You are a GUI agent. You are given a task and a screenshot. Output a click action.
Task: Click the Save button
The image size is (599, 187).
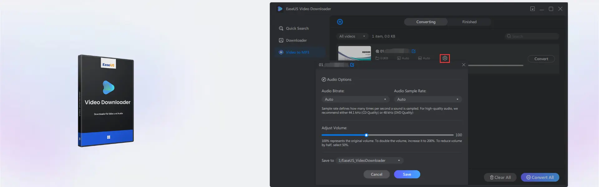pyautogui.click(x=407, y=174)
